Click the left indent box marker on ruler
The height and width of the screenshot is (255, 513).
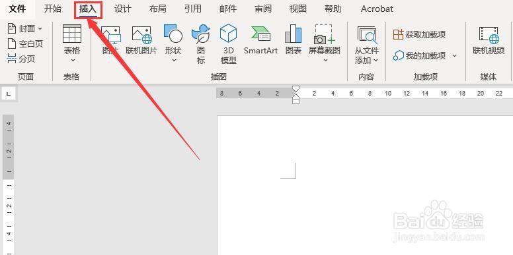(x=296, y=101)
